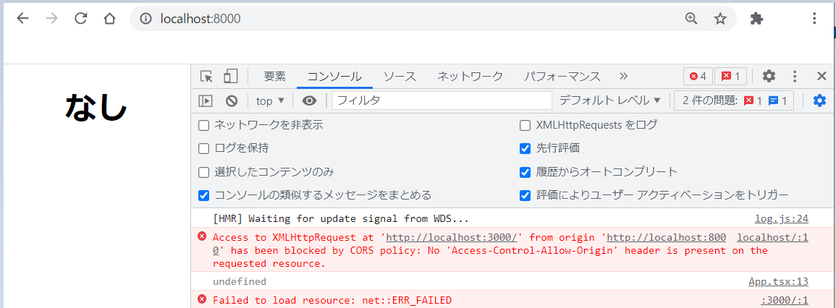
Task: Show the console sidebar
Action: pyautogui.click(x=206, y=100)
